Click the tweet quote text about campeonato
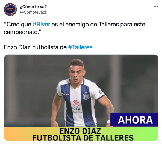This screenshot has height=144, width=162. 74,28
